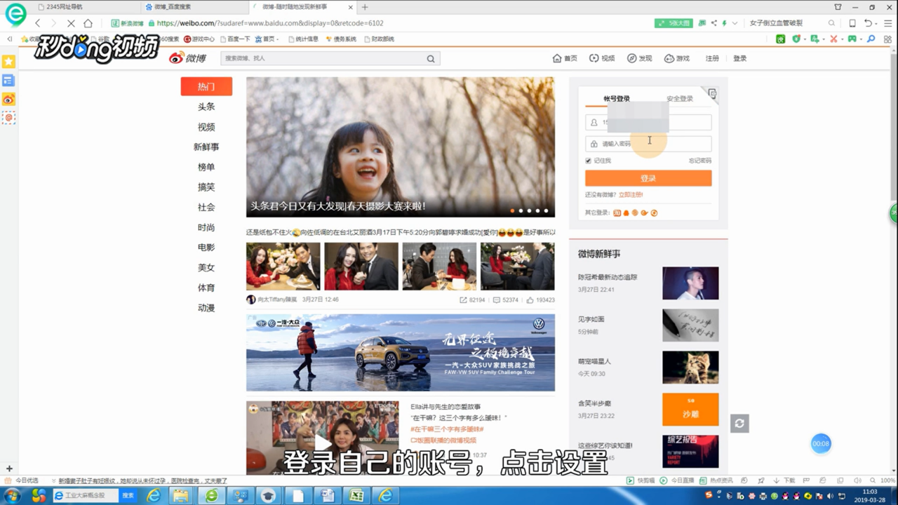Image resolution: width=898 pixels, height=505 pixels.
Task: Click the orange 登录 login button
Action: (x=648, y=178)
